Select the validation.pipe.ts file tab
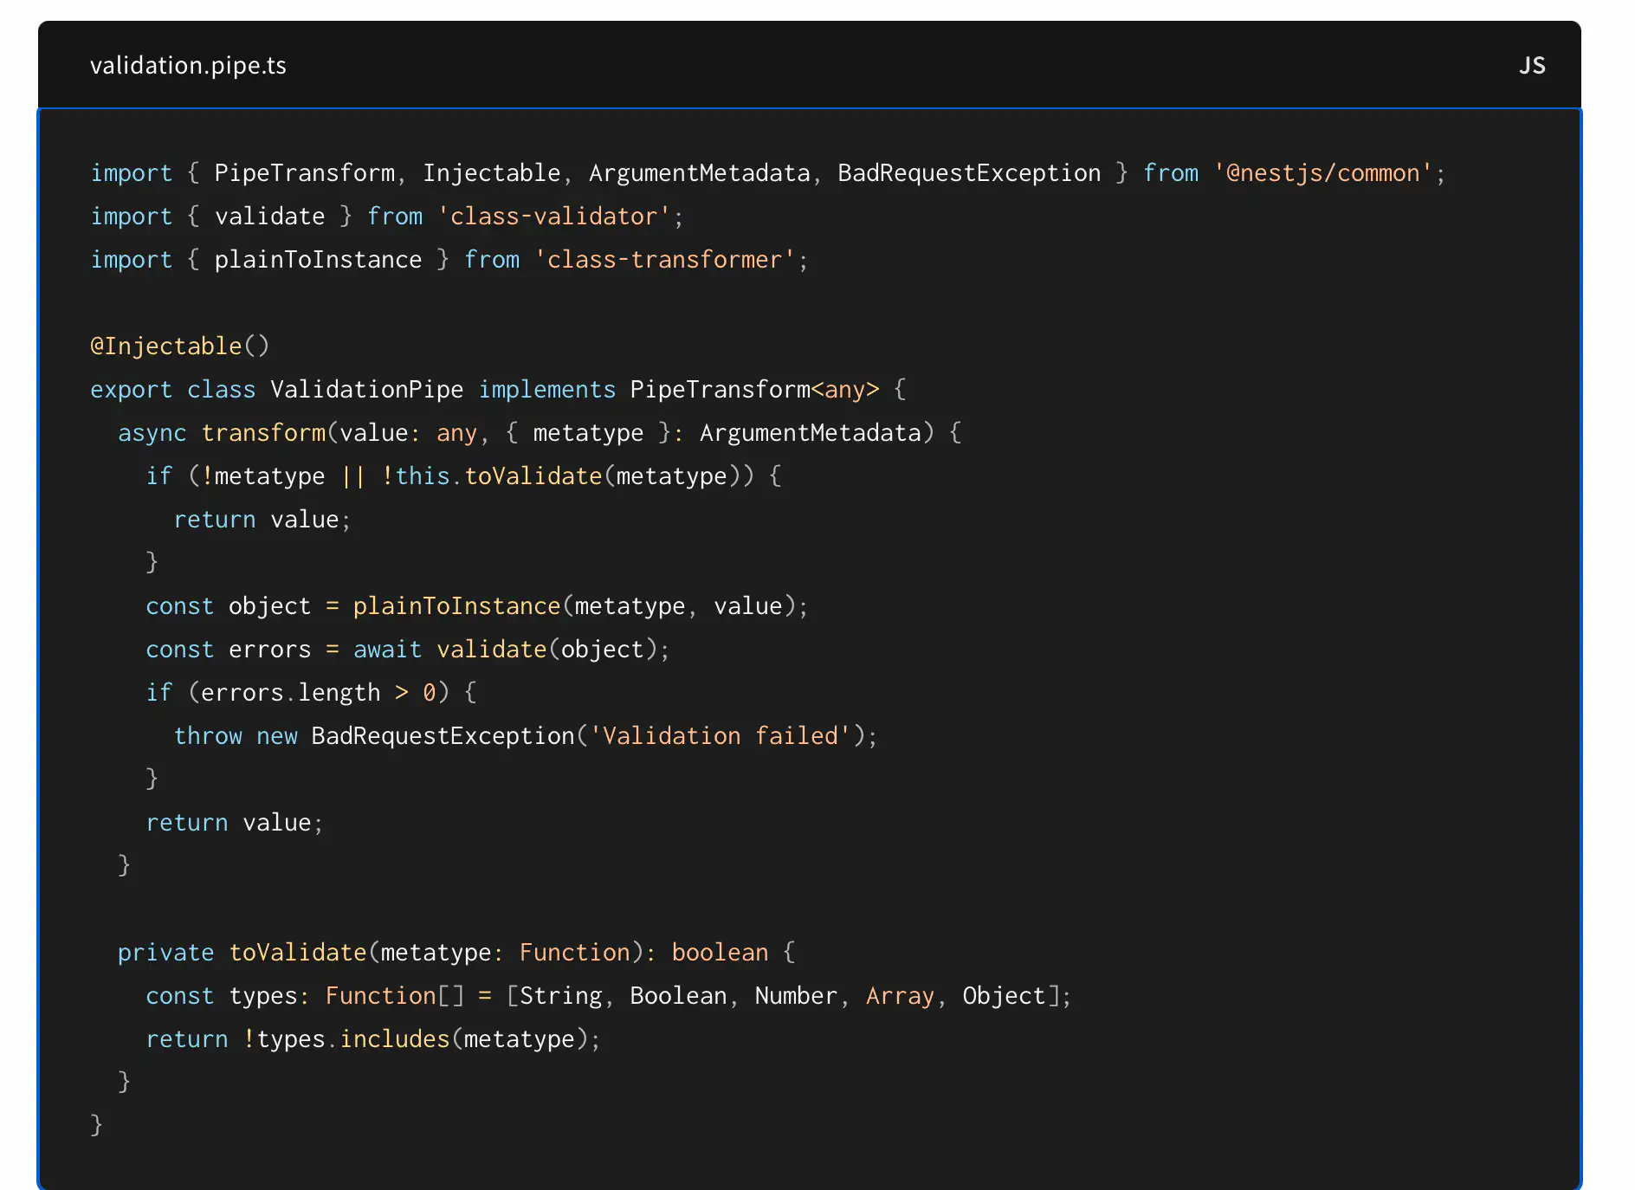1635x1190 pixels. point(189,65)
